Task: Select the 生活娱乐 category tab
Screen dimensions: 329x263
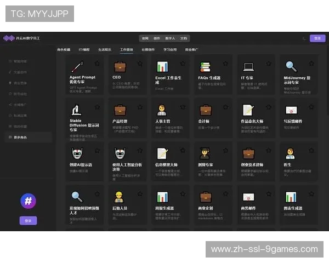Action: click(x=105, y=50)
